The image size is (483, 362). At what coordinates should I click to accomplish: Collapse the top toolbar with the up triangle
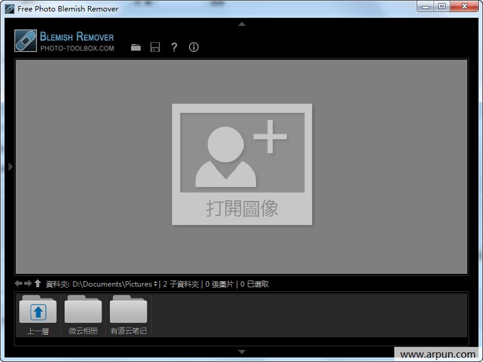tap(241, 24)
